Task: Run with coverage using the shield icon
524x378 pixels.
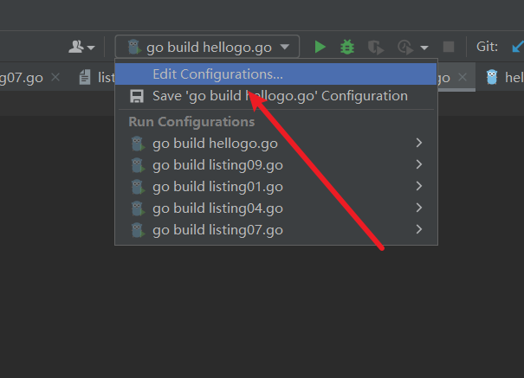Action: pyautogui.click(x=375, y=47)
